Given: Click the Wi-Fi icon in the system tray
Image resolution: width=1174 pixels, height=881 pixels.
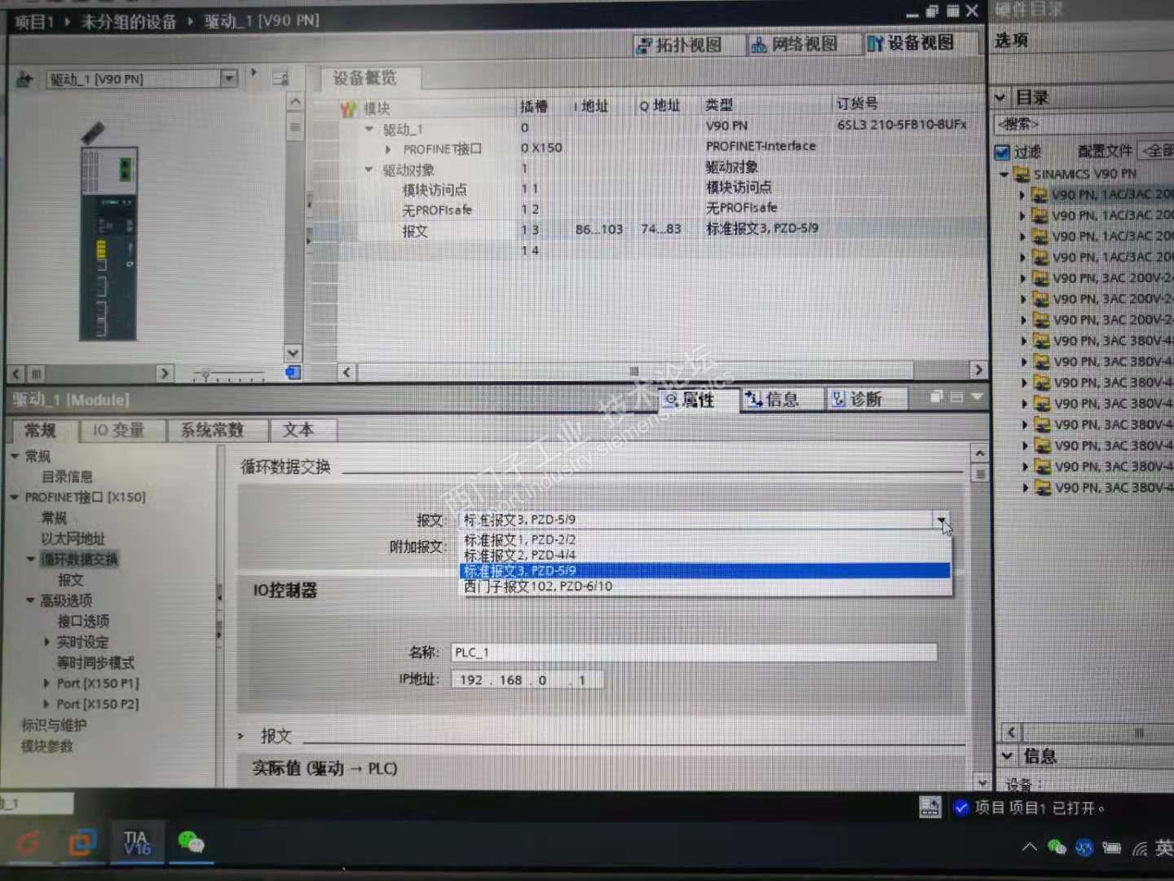Looking at the screenshot, I should coord(1139,849).
